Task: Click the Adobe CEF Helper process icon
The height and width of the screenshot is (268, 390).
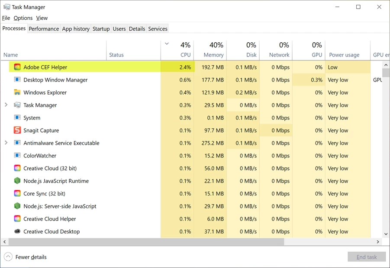Action: point(17,67)
